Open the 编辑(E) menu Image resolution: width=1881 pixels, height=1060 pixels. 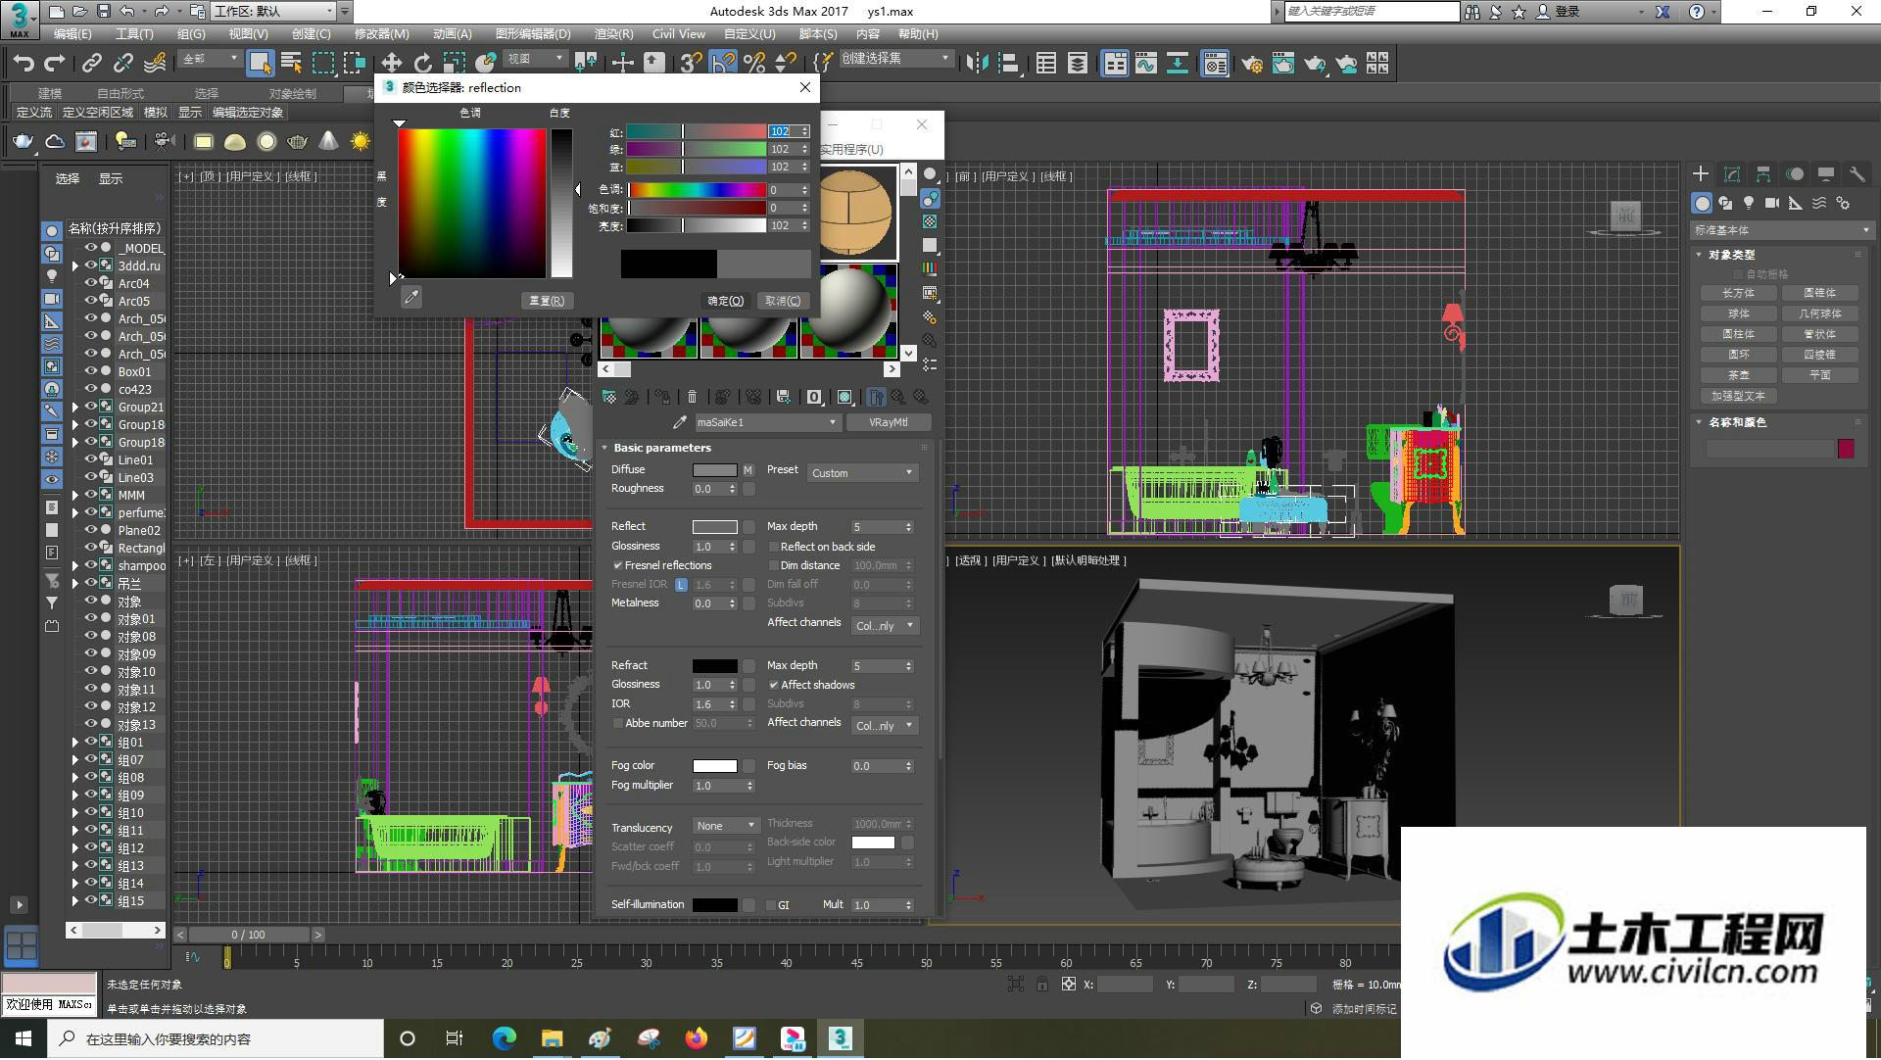pos(72,33)
